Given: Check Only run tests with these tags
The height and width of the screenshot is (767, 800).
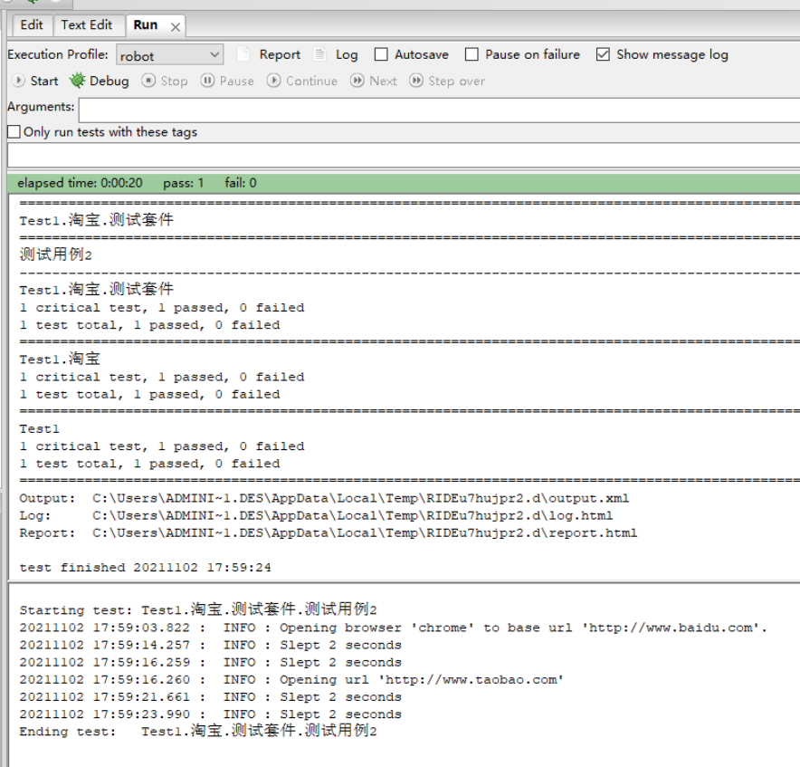Looking at the screenshot, I should [x=14, y=131].
